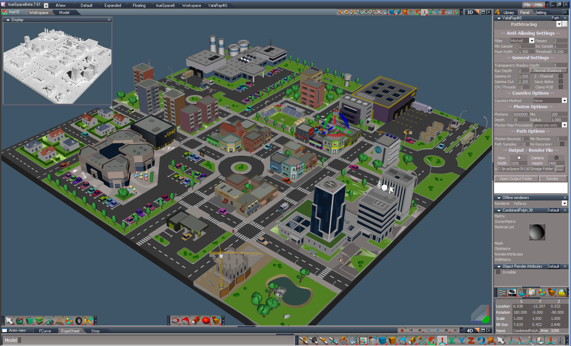The width and height of the screenshot is (571, 346).
Task: Click the red eye view icon
Action: tap(175, 320)
